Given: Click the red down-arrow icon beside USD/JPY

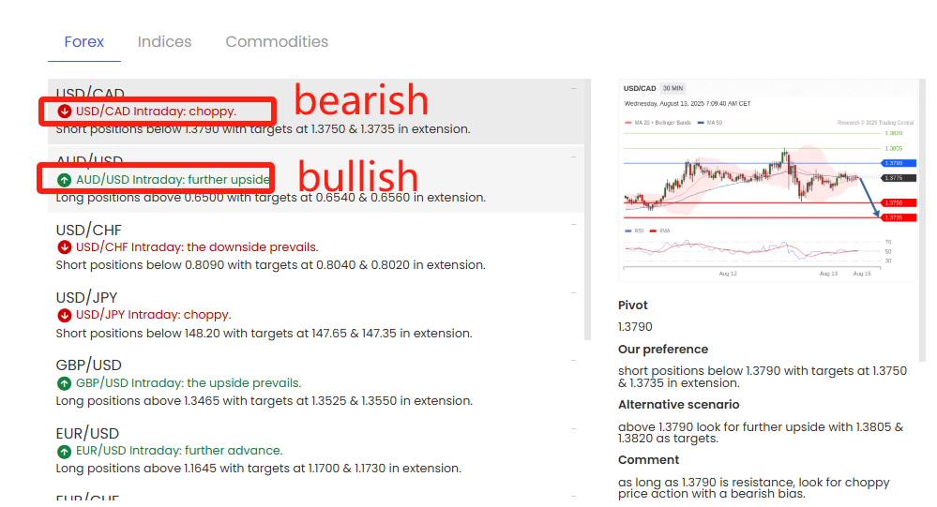Looking at the screenshot, I should 65,315.
